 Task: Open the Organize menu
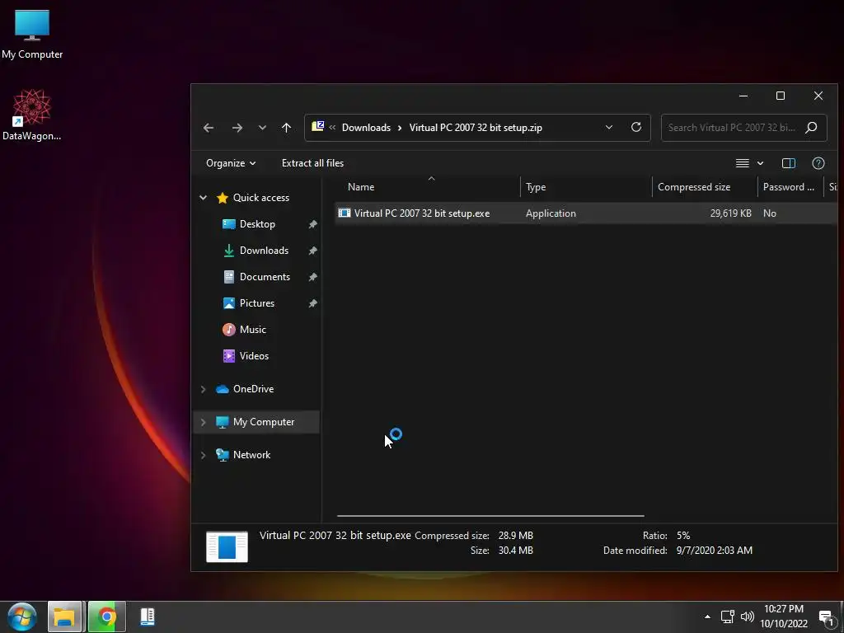tap(231, 163)
